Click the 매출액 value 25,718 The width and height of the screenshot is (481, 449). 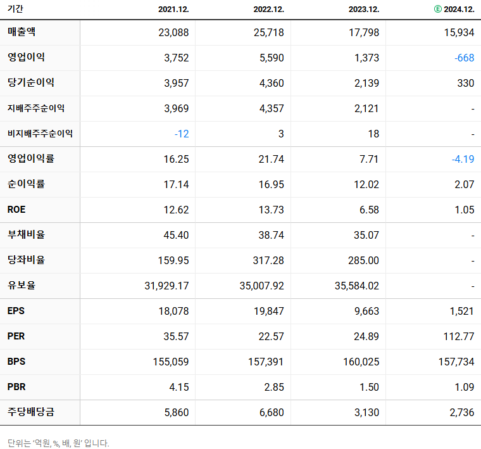click(x=269, y=32)
